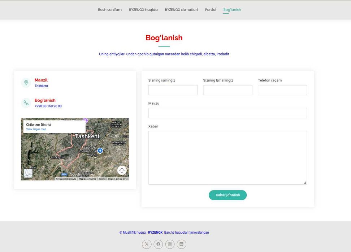Switch map layer via the thumbnail tile
This screenshot has width=351, height=252.
tap(28, 173)
